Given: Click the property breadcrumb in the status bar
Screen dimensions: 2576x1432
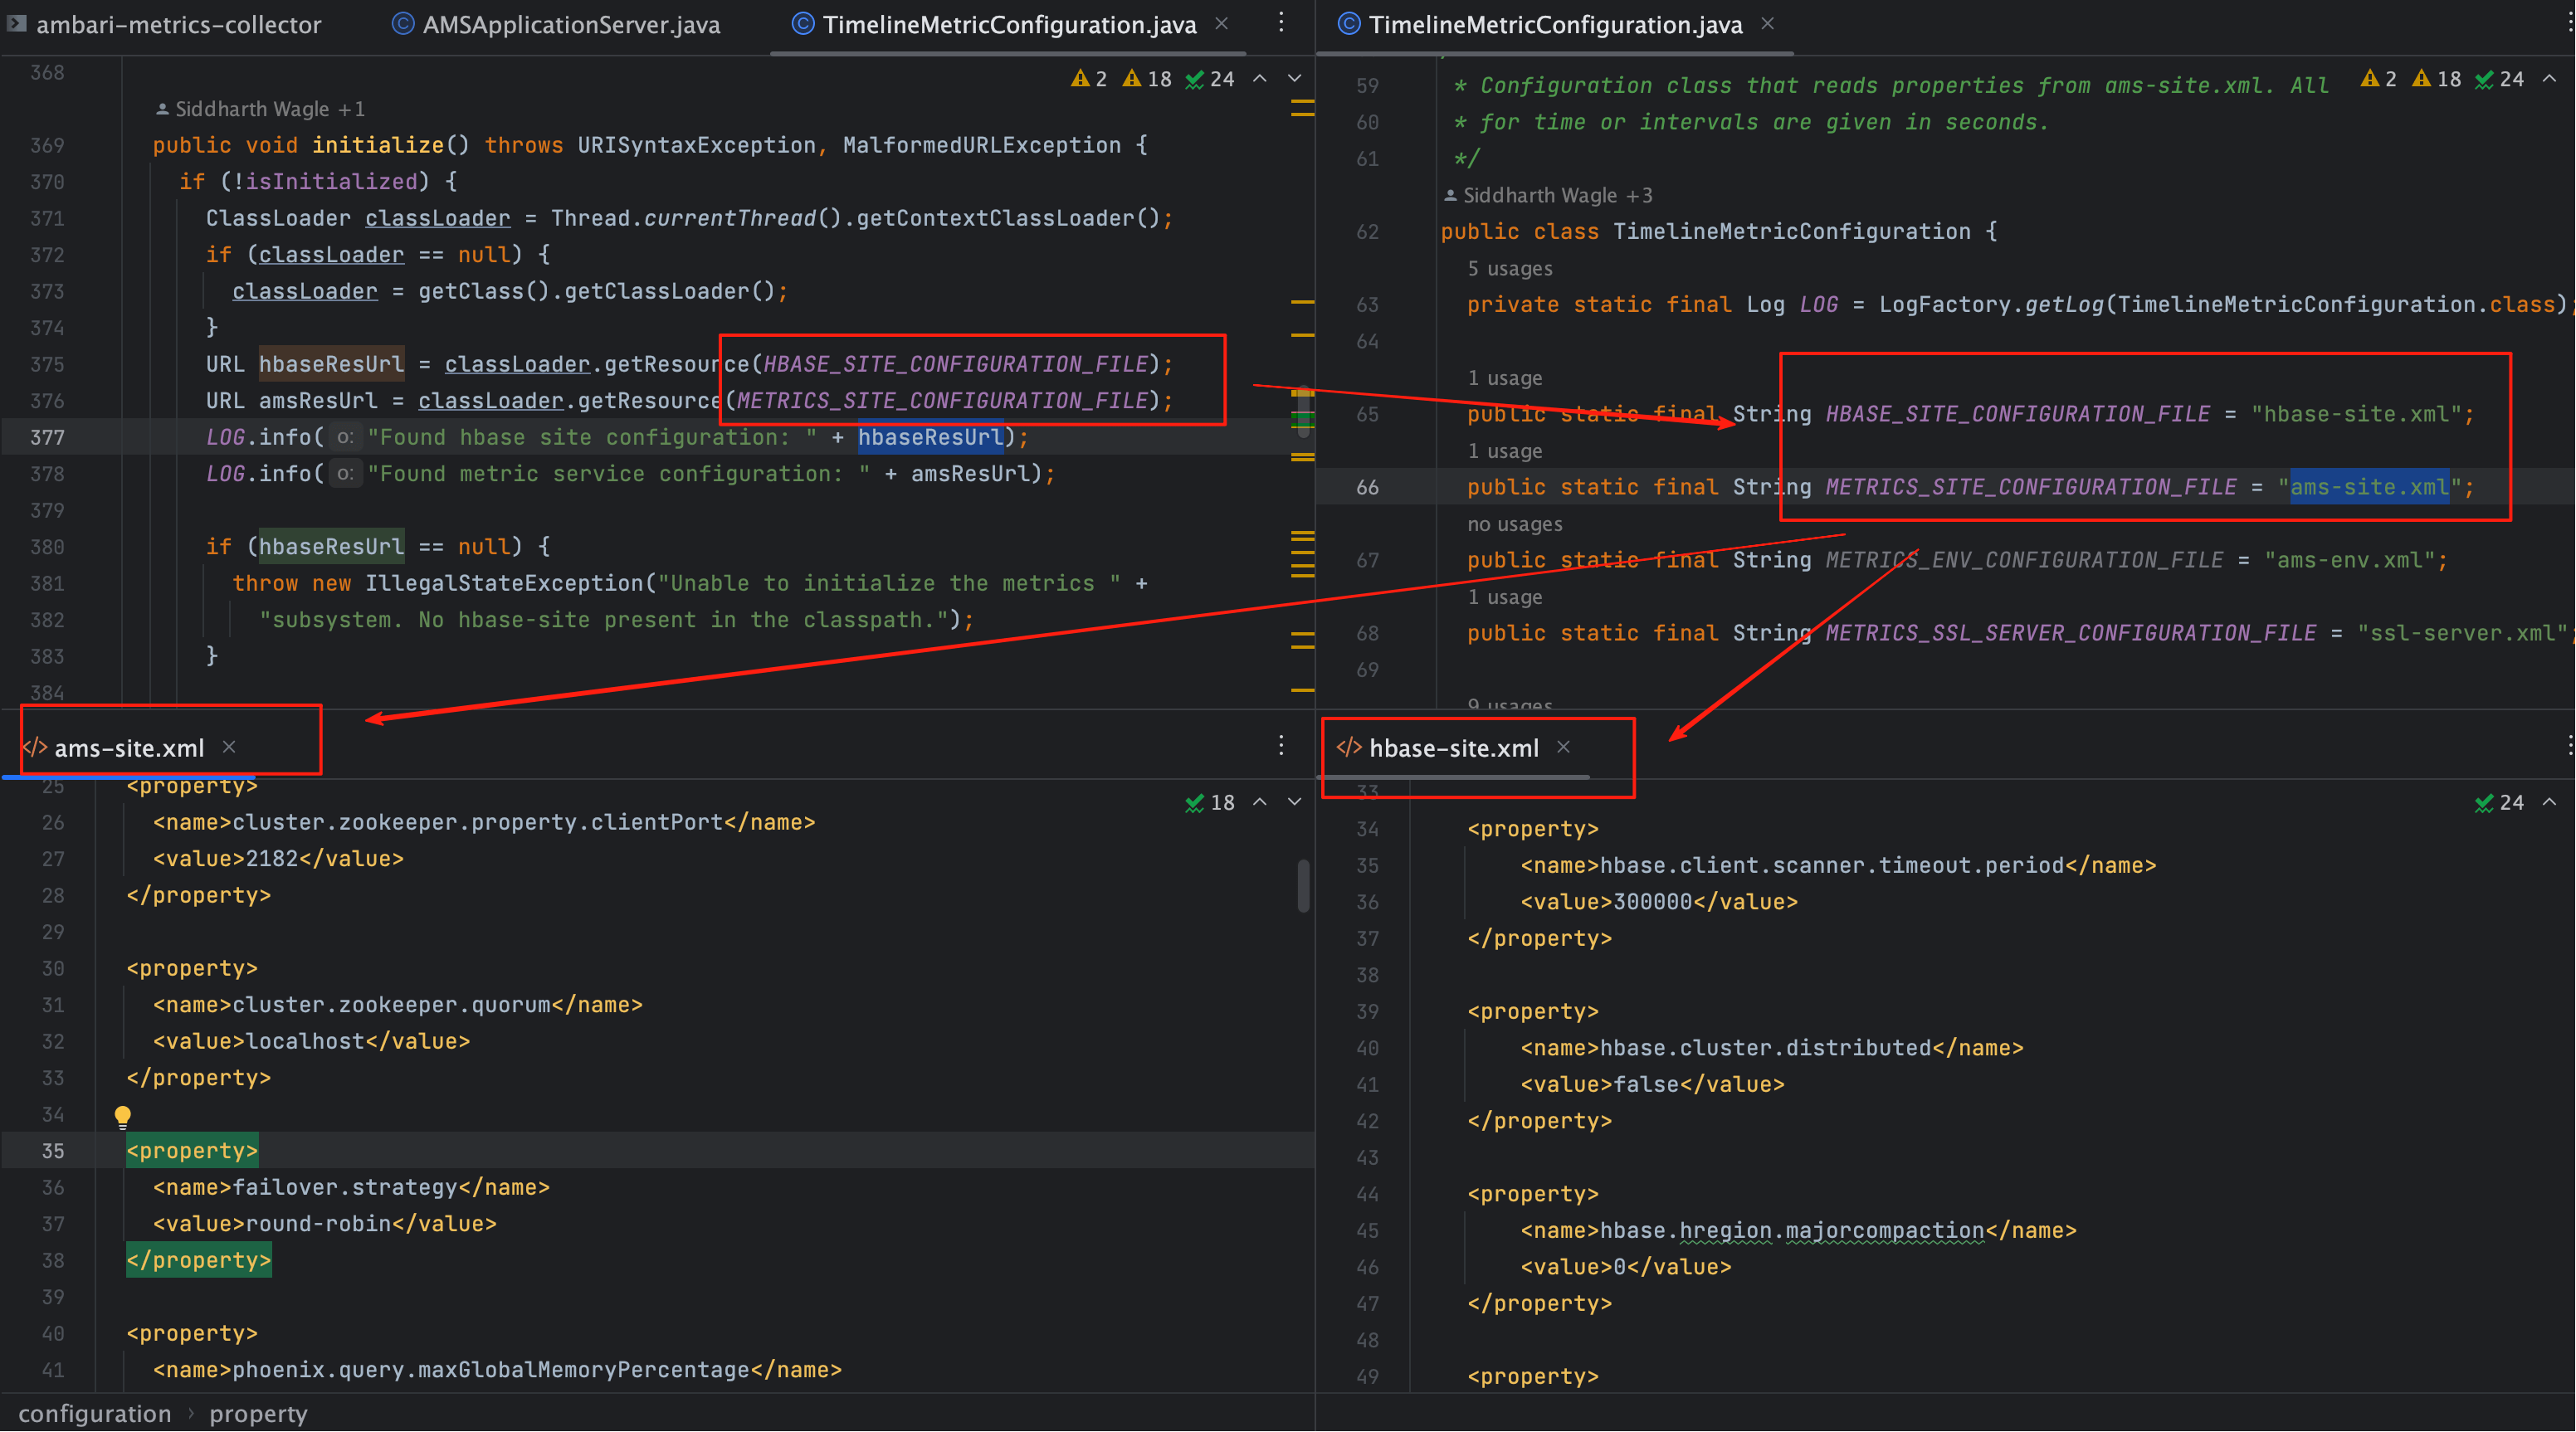Looking at the screenshot, I should pyautogui.click(x=258, y=1414).
